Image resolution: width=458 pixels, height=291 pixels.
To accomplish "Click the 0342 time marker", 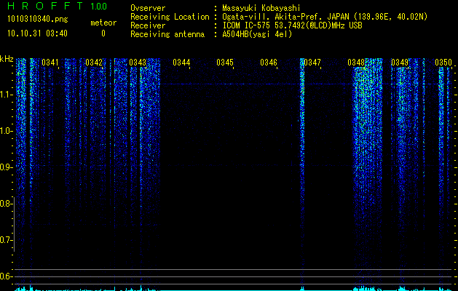I will pyautogui.click(x=94, y=63).
